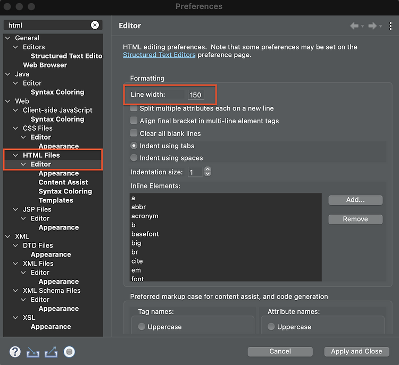Click the Line width field
The image size is (399, 365).
click(x=196, y=95)
